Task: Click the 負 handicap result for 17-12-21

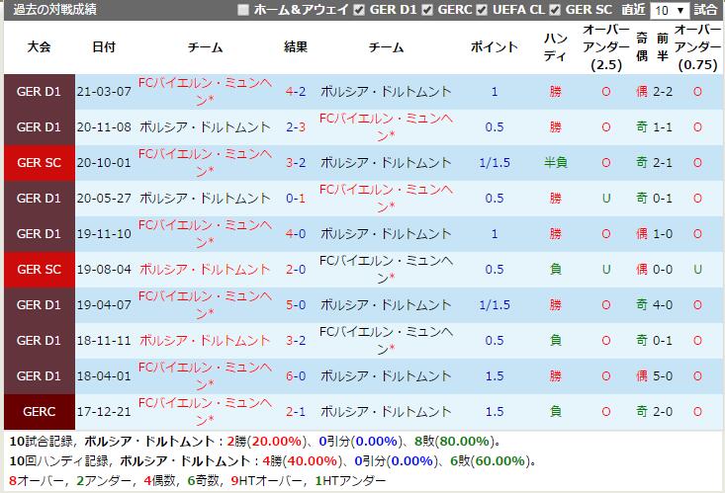Action: [555, 412]
